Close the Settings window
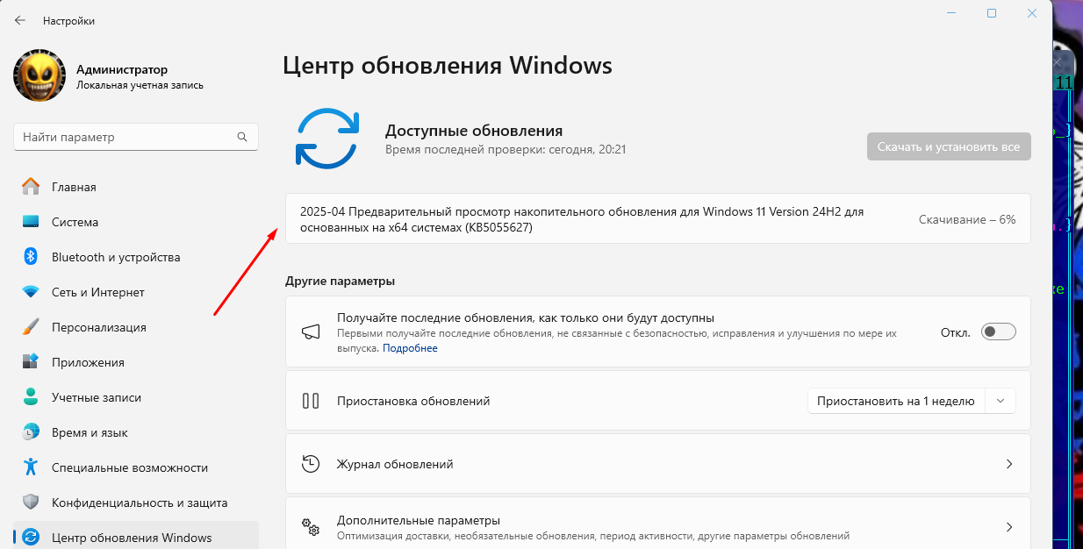1083x549 pixels. [1032, 13]
